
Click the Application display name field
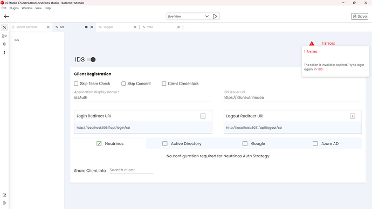pyautogui.click(x=143, y=97)
